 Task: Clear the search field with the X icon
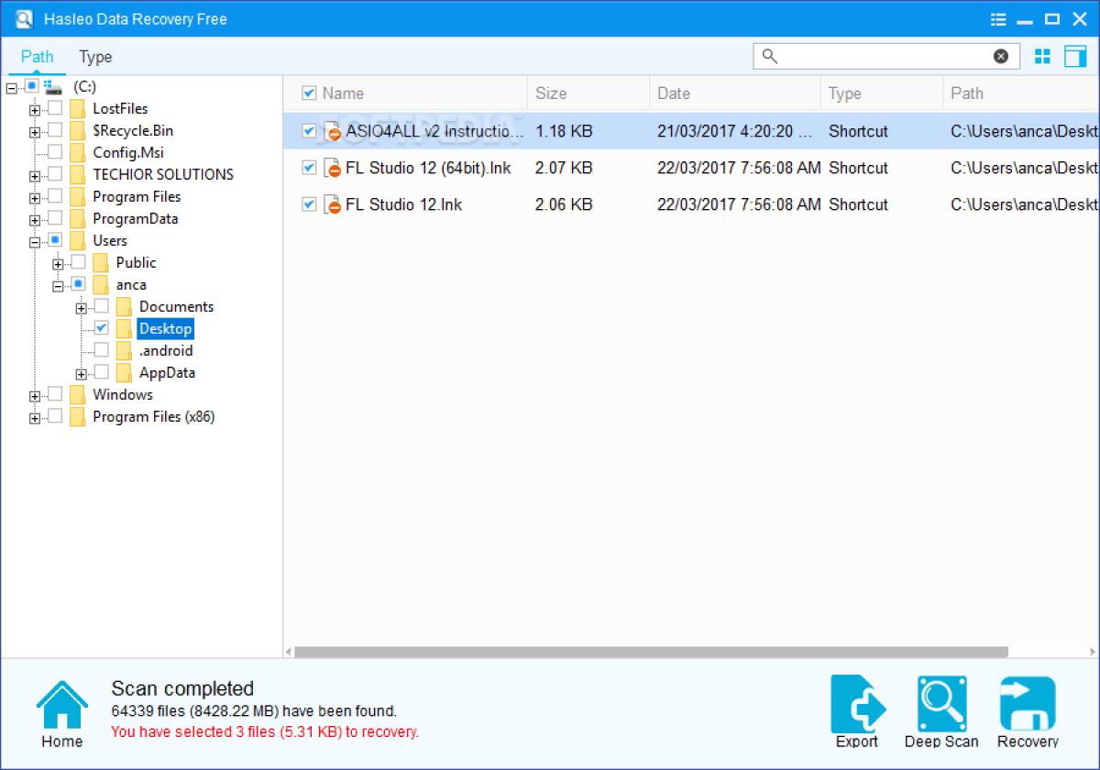(1000, 56)
